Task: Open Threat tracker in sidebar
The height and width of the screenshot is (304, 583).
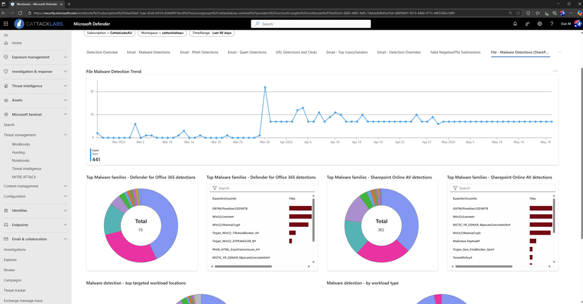Action: 15,291
